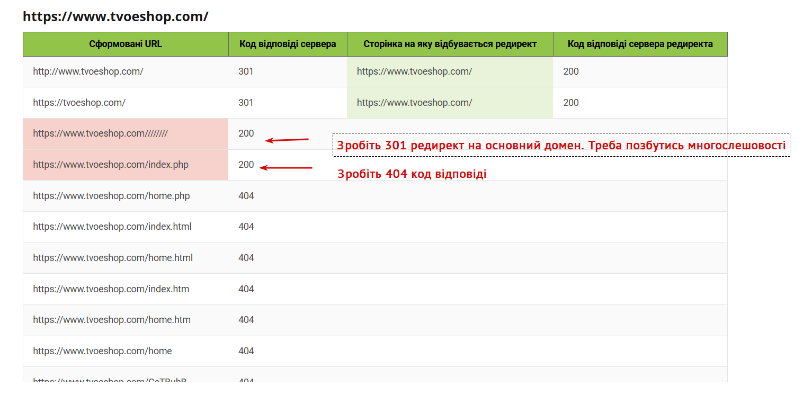Click 200 code in the index.php row

tap(246, 165)
